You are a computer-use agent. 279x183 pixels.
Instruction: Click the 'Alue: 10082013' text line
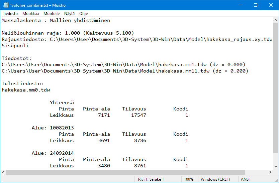coord(53,128)
